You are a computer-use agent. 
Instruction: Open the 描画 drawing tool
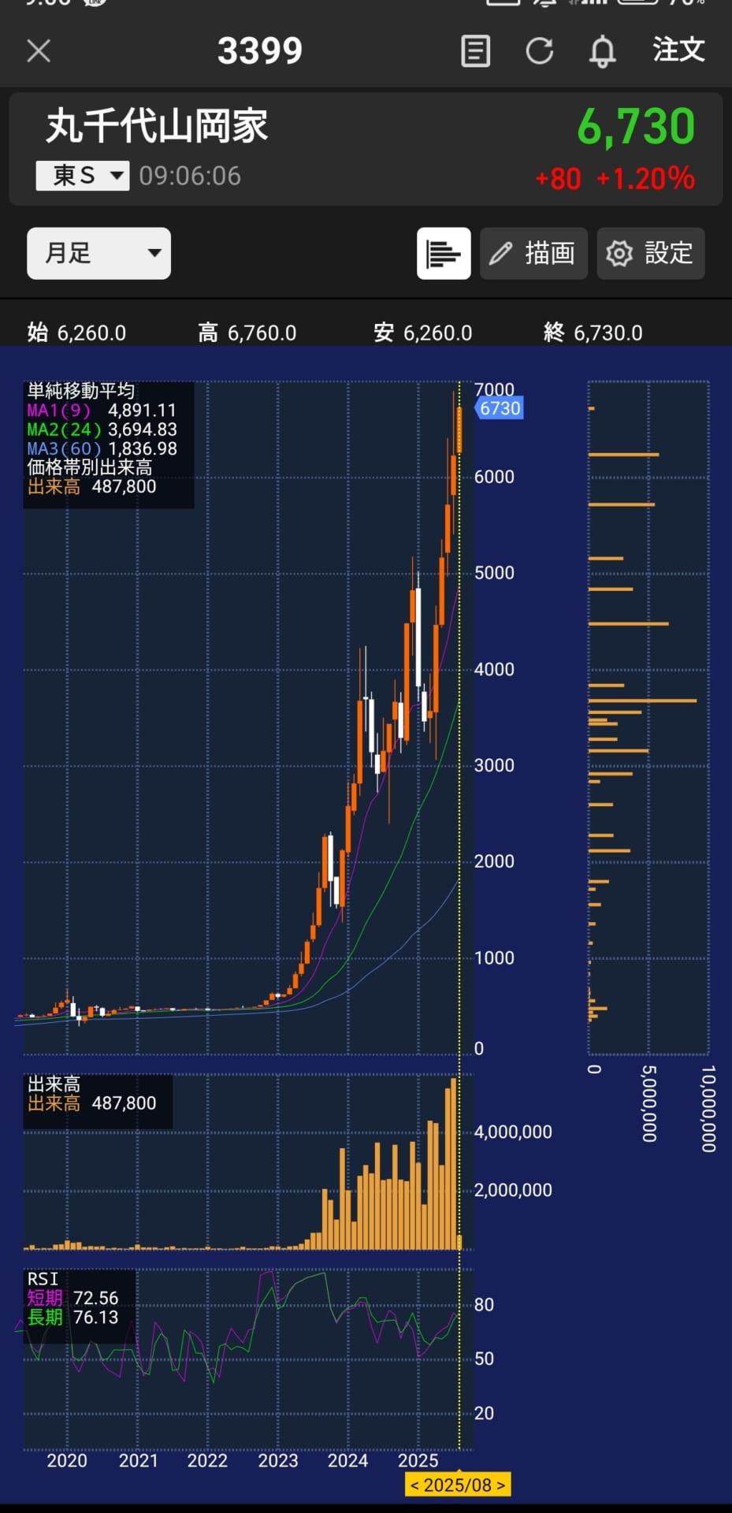(533, 254)
